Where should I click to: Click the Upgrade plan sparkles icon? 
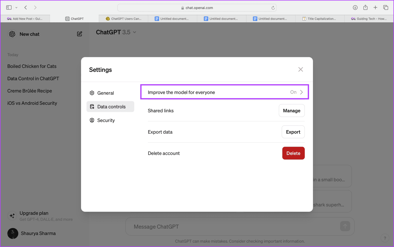click(12, 216)
